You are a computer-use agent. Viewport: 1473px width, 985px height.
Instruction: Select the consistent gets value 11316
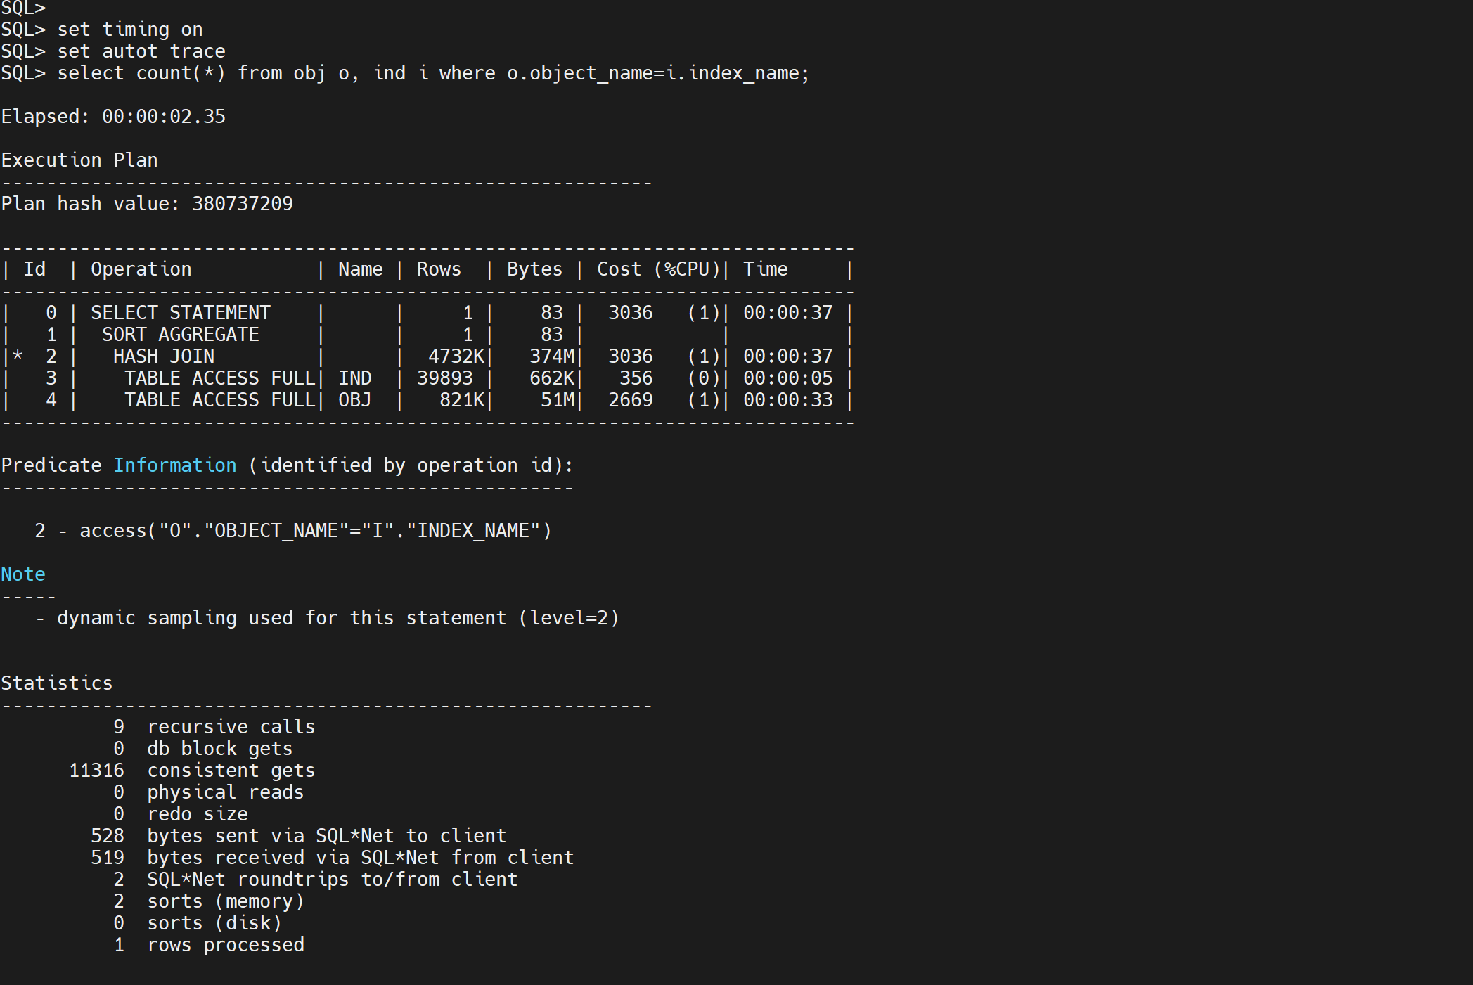pos(96,770)
